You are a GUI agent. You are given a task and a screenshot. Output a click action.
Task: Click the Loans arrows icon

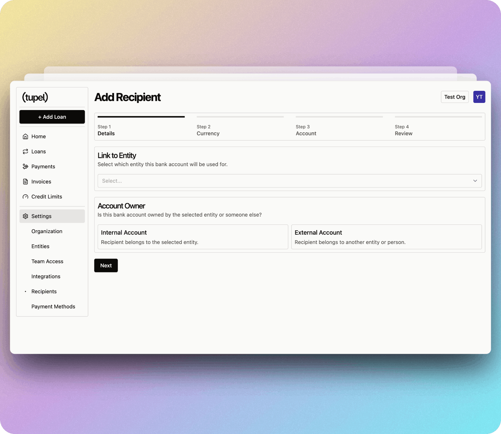point(25,152)
